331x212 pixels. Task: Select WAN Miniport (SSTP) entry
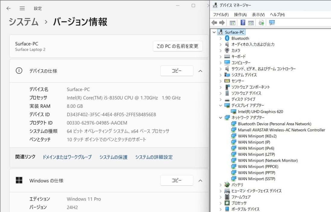tap(257, 179)
